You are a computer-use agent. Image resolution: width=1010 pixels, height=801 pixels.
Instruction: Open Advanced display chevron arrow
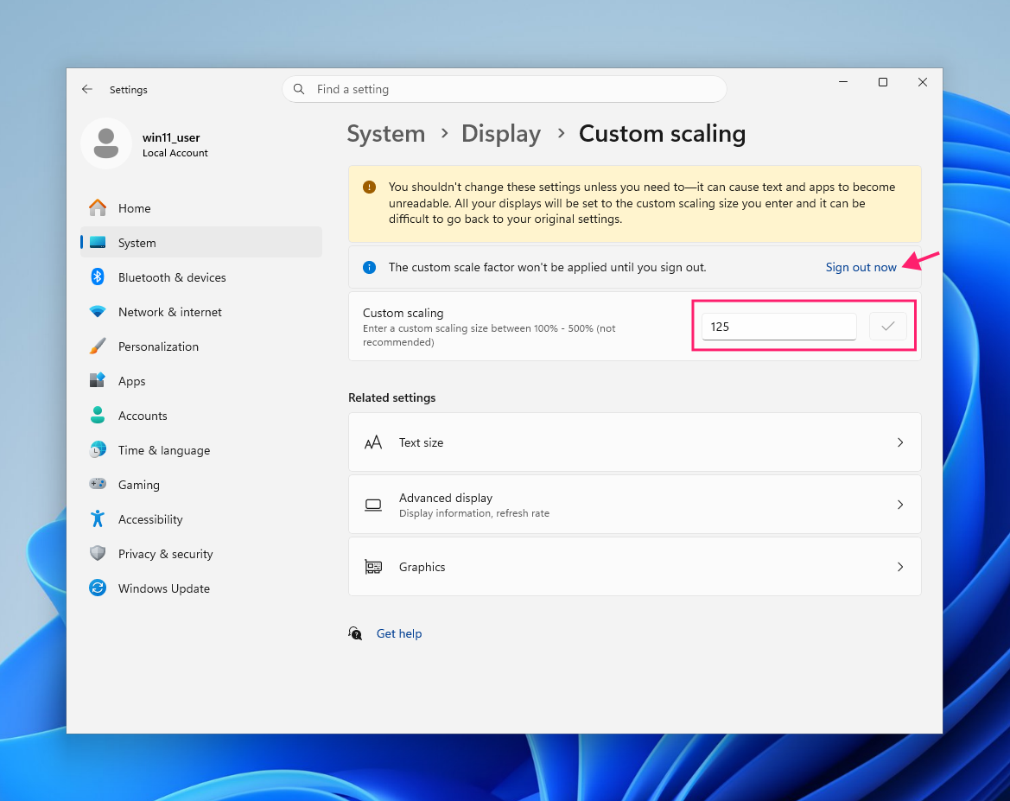(x=900, y=505)
